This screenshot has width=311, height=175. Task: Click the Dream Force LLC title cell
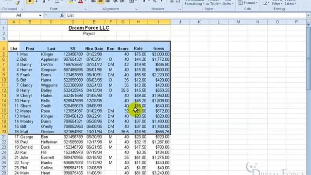[89, 28]
